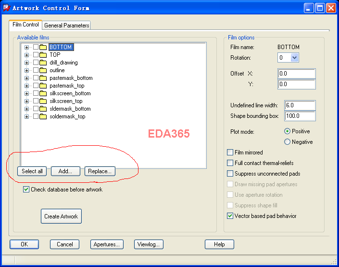Click the Artwork Control Form title icon

[x=6, y=8]
